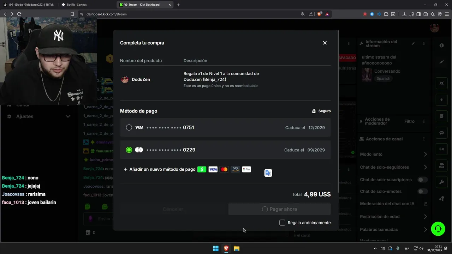This screenshot has height=254, width=452.
Task: Toggle Chat de solo-emotes switch
Action: [x=422, y=192]
